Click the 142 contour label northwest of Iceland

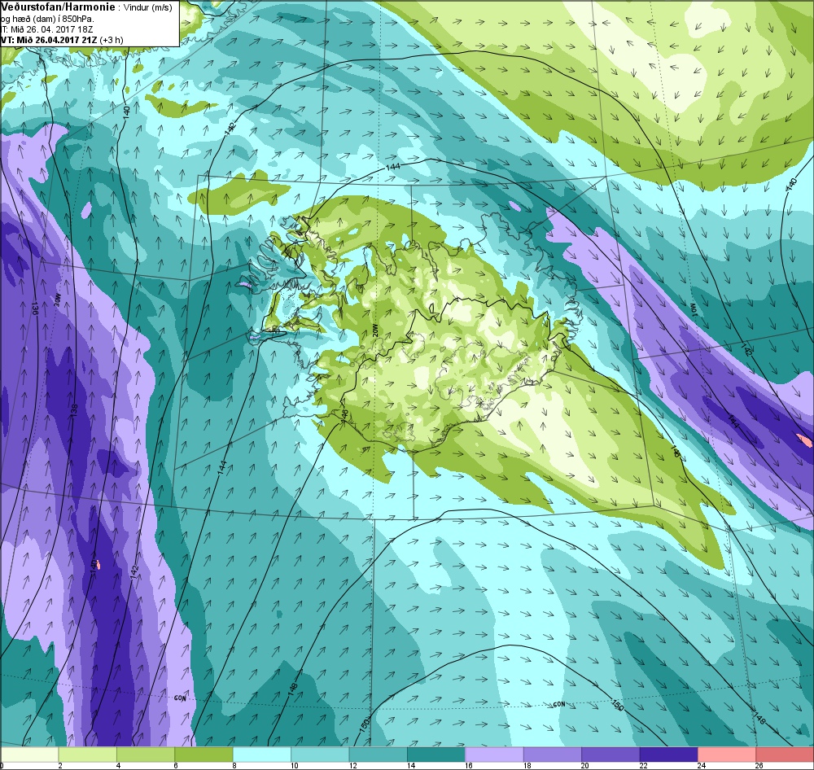click(x=230, y=129)
